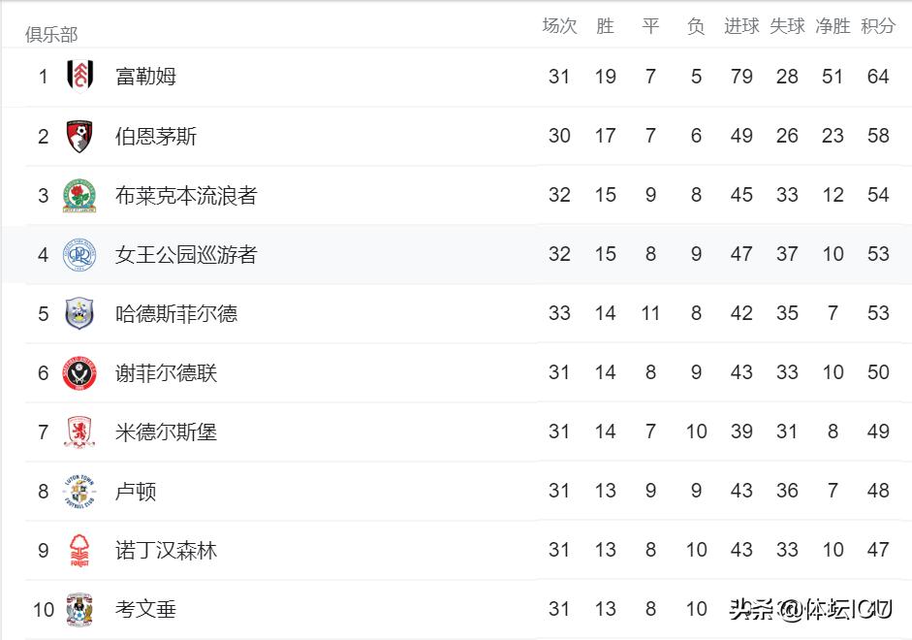Image resolution: width=912 pixels, height=640 pixels.
Task: Click the Nottingham Forest crest icon
Action: click(x=79, y=551)
